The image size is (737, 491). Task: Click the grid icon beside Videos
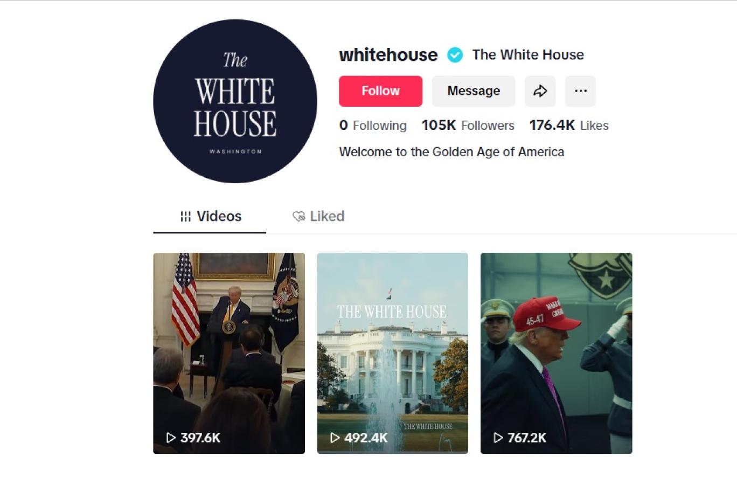click(185, 217)
